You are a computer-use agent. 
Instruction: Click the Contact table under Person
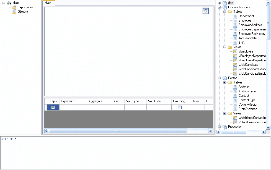243,96
